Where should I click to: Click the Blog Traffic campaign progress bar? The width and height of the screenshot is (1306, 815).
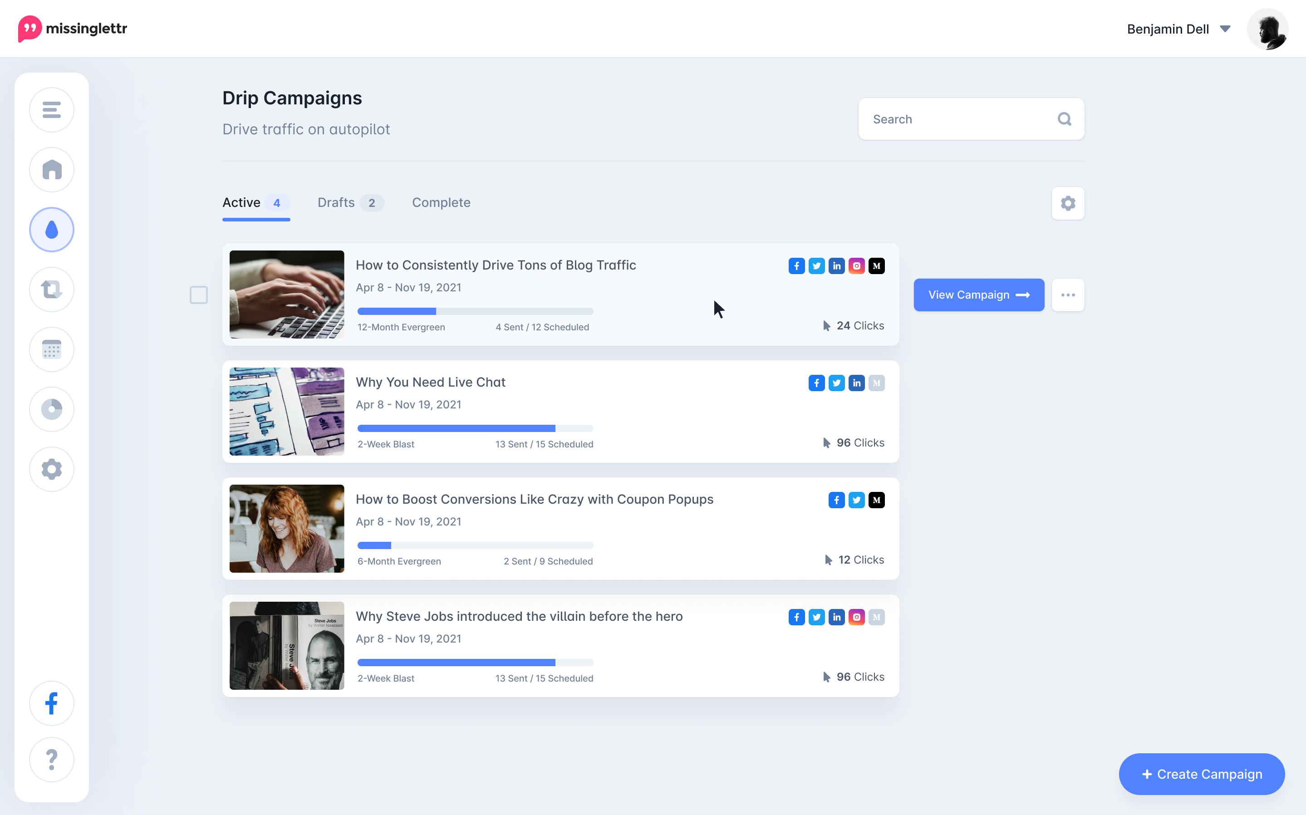(x=475, y=311)
